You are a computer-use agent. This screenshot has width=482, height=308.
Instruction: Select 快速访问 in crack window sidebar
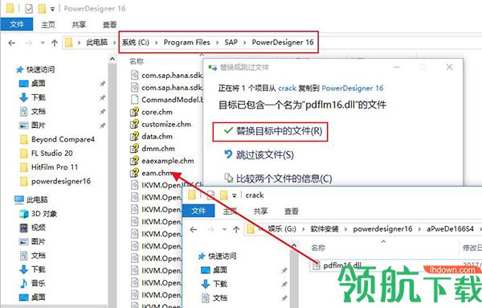pos(223,256)
